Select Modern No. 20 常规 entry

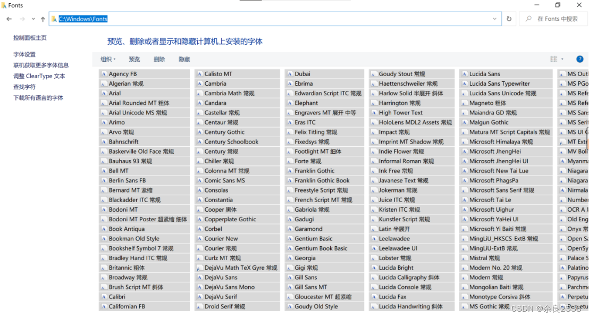(506, 267)
